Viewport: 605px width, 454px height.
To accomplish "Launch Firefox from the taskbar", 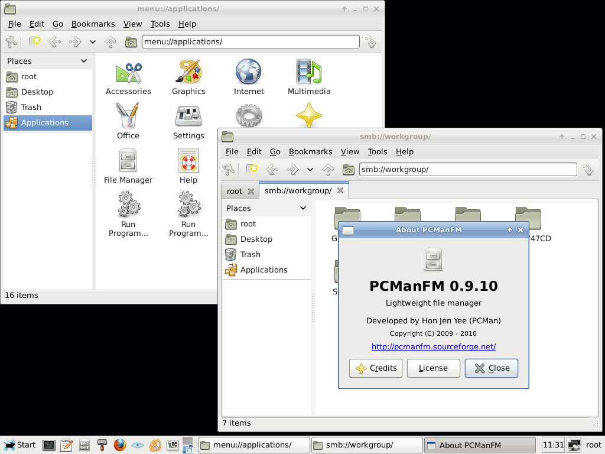I will (x=120, y=445).
